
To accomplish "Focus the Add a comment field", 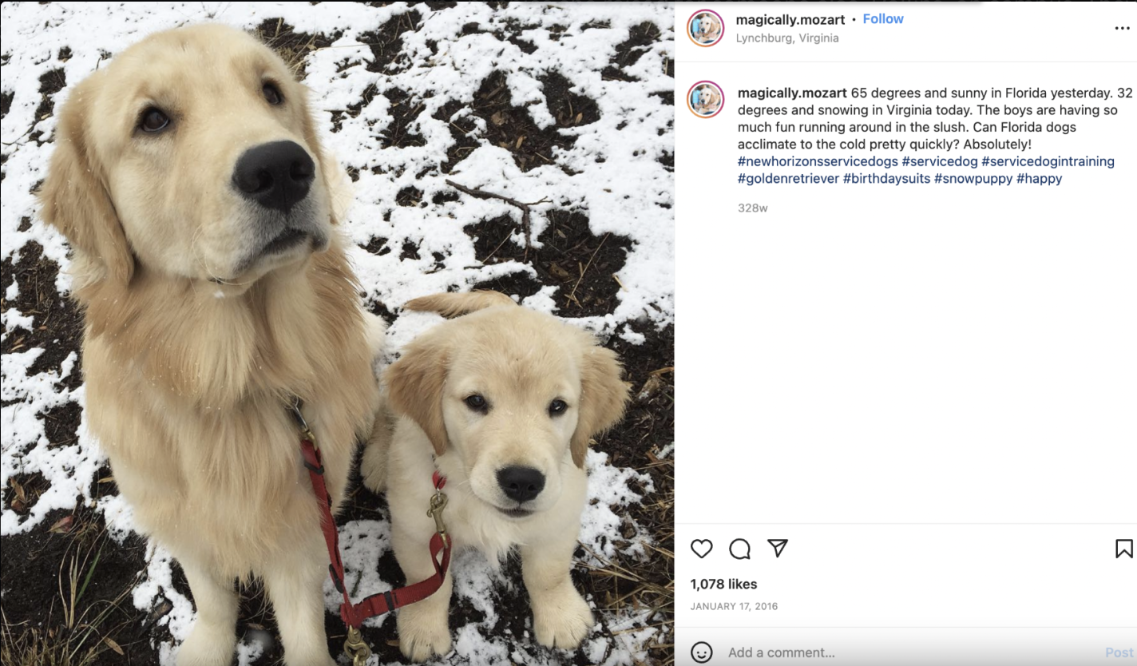I will click(910, 652).
